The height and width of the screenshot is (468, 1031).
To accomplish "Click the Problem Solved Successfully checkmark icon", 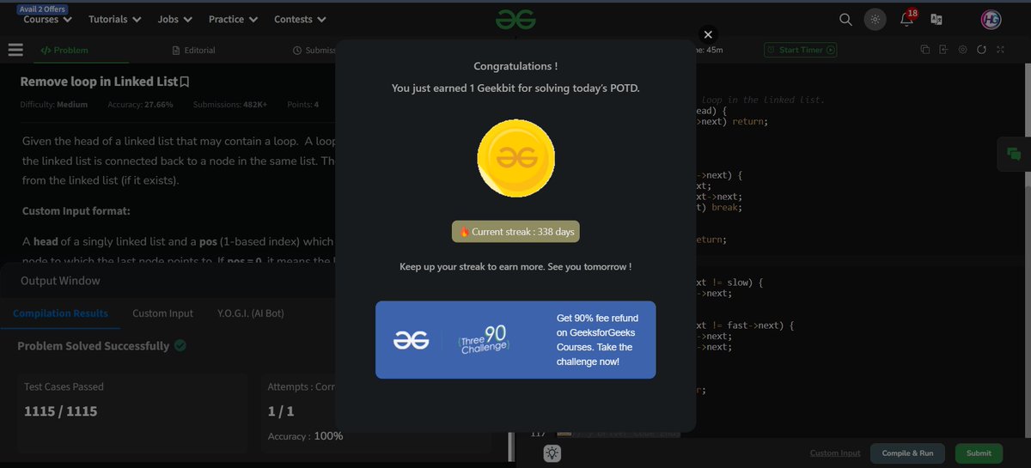I will click(180, 346).
